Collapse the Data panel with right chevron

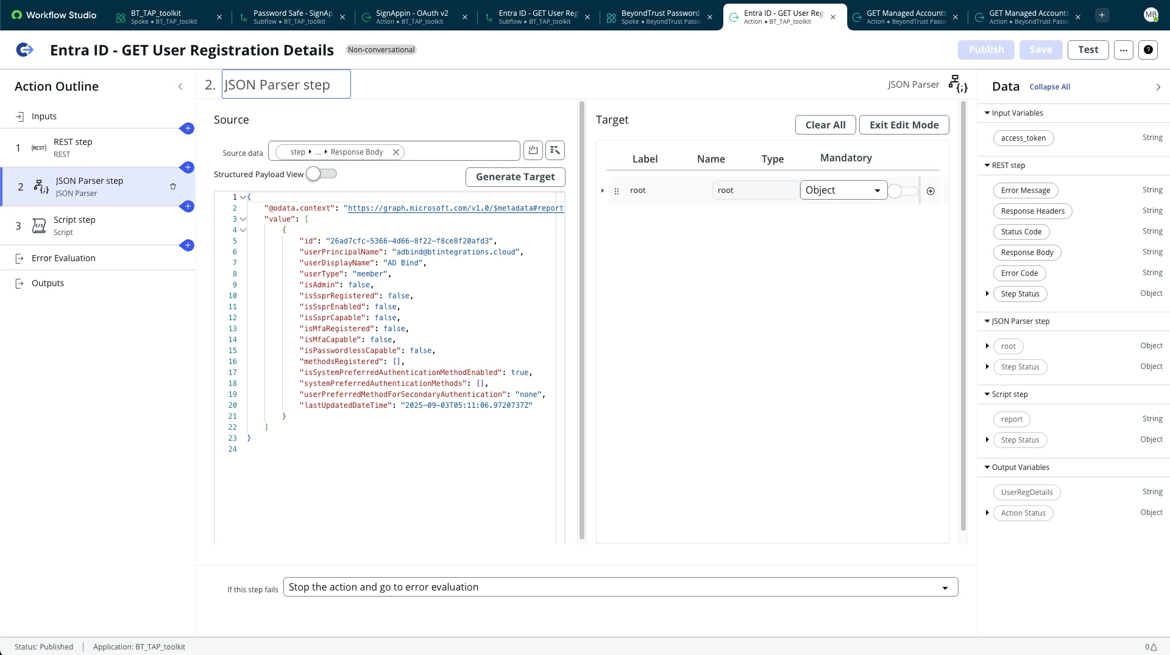[x=1158, y=87]
